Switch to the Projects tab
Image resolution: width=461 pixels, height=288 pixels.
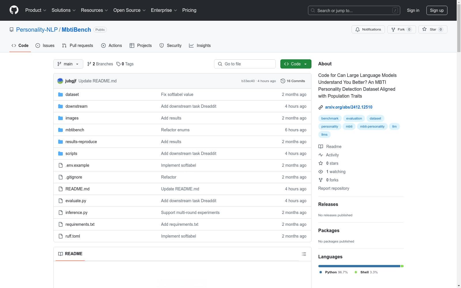pyautogui.click(x=141, y=46)
